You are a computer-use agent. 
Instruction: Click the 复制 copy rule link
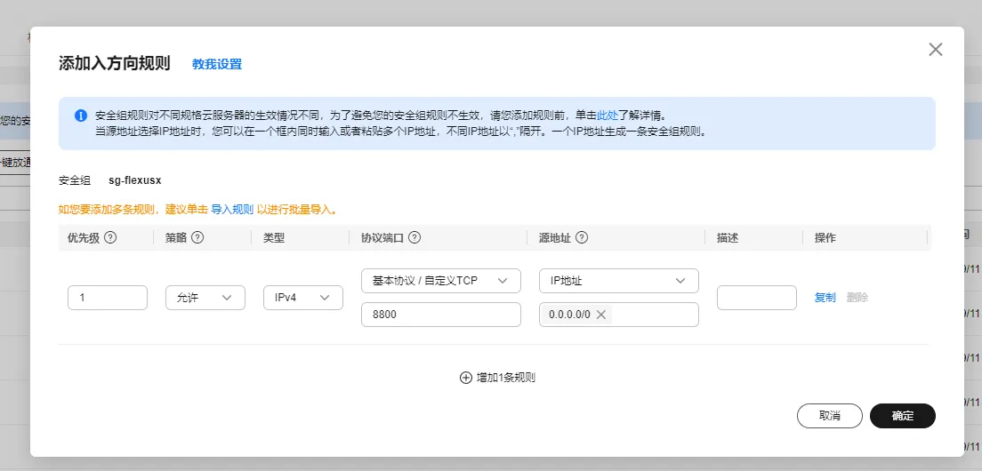(825, 298)
